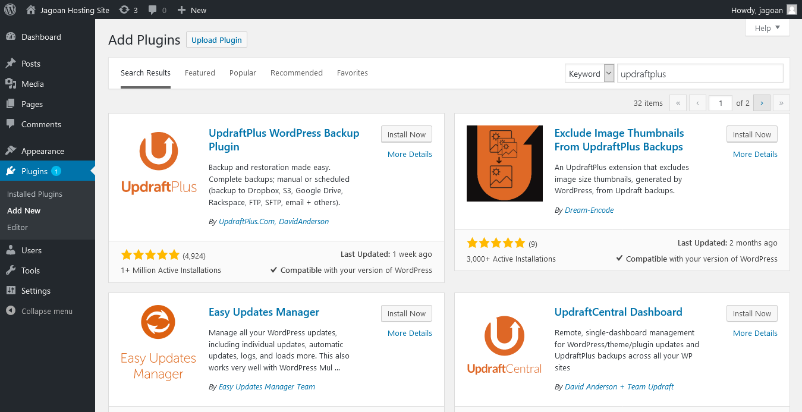Click the 3,000+ Active Installations text
The height and width of the screenshot is (412, 802).
point(511,259)
